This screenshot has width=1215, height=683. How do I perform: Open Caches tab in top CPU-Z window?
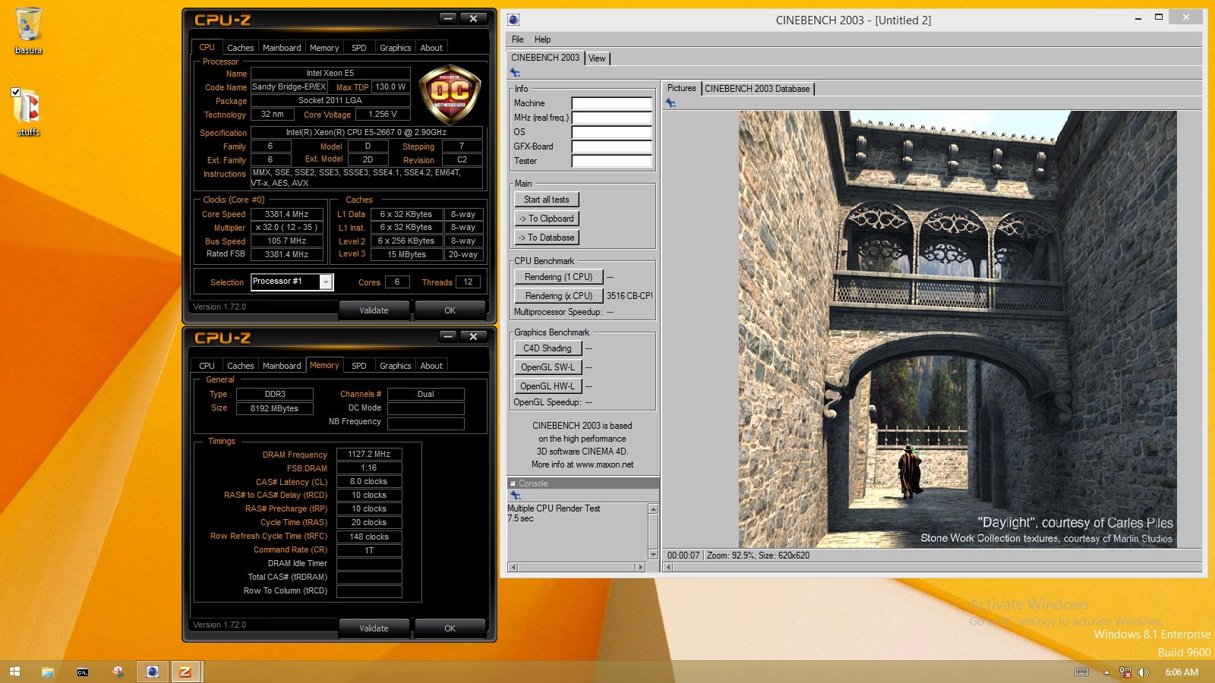tap(240, 48)
